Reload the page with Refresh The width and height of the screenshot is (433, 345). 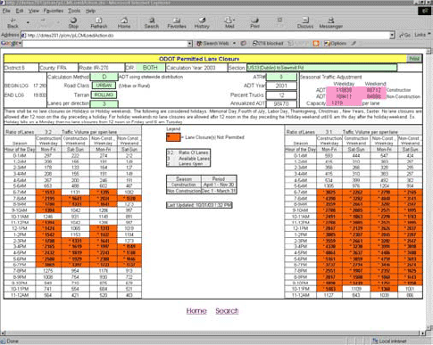(99, 23)
